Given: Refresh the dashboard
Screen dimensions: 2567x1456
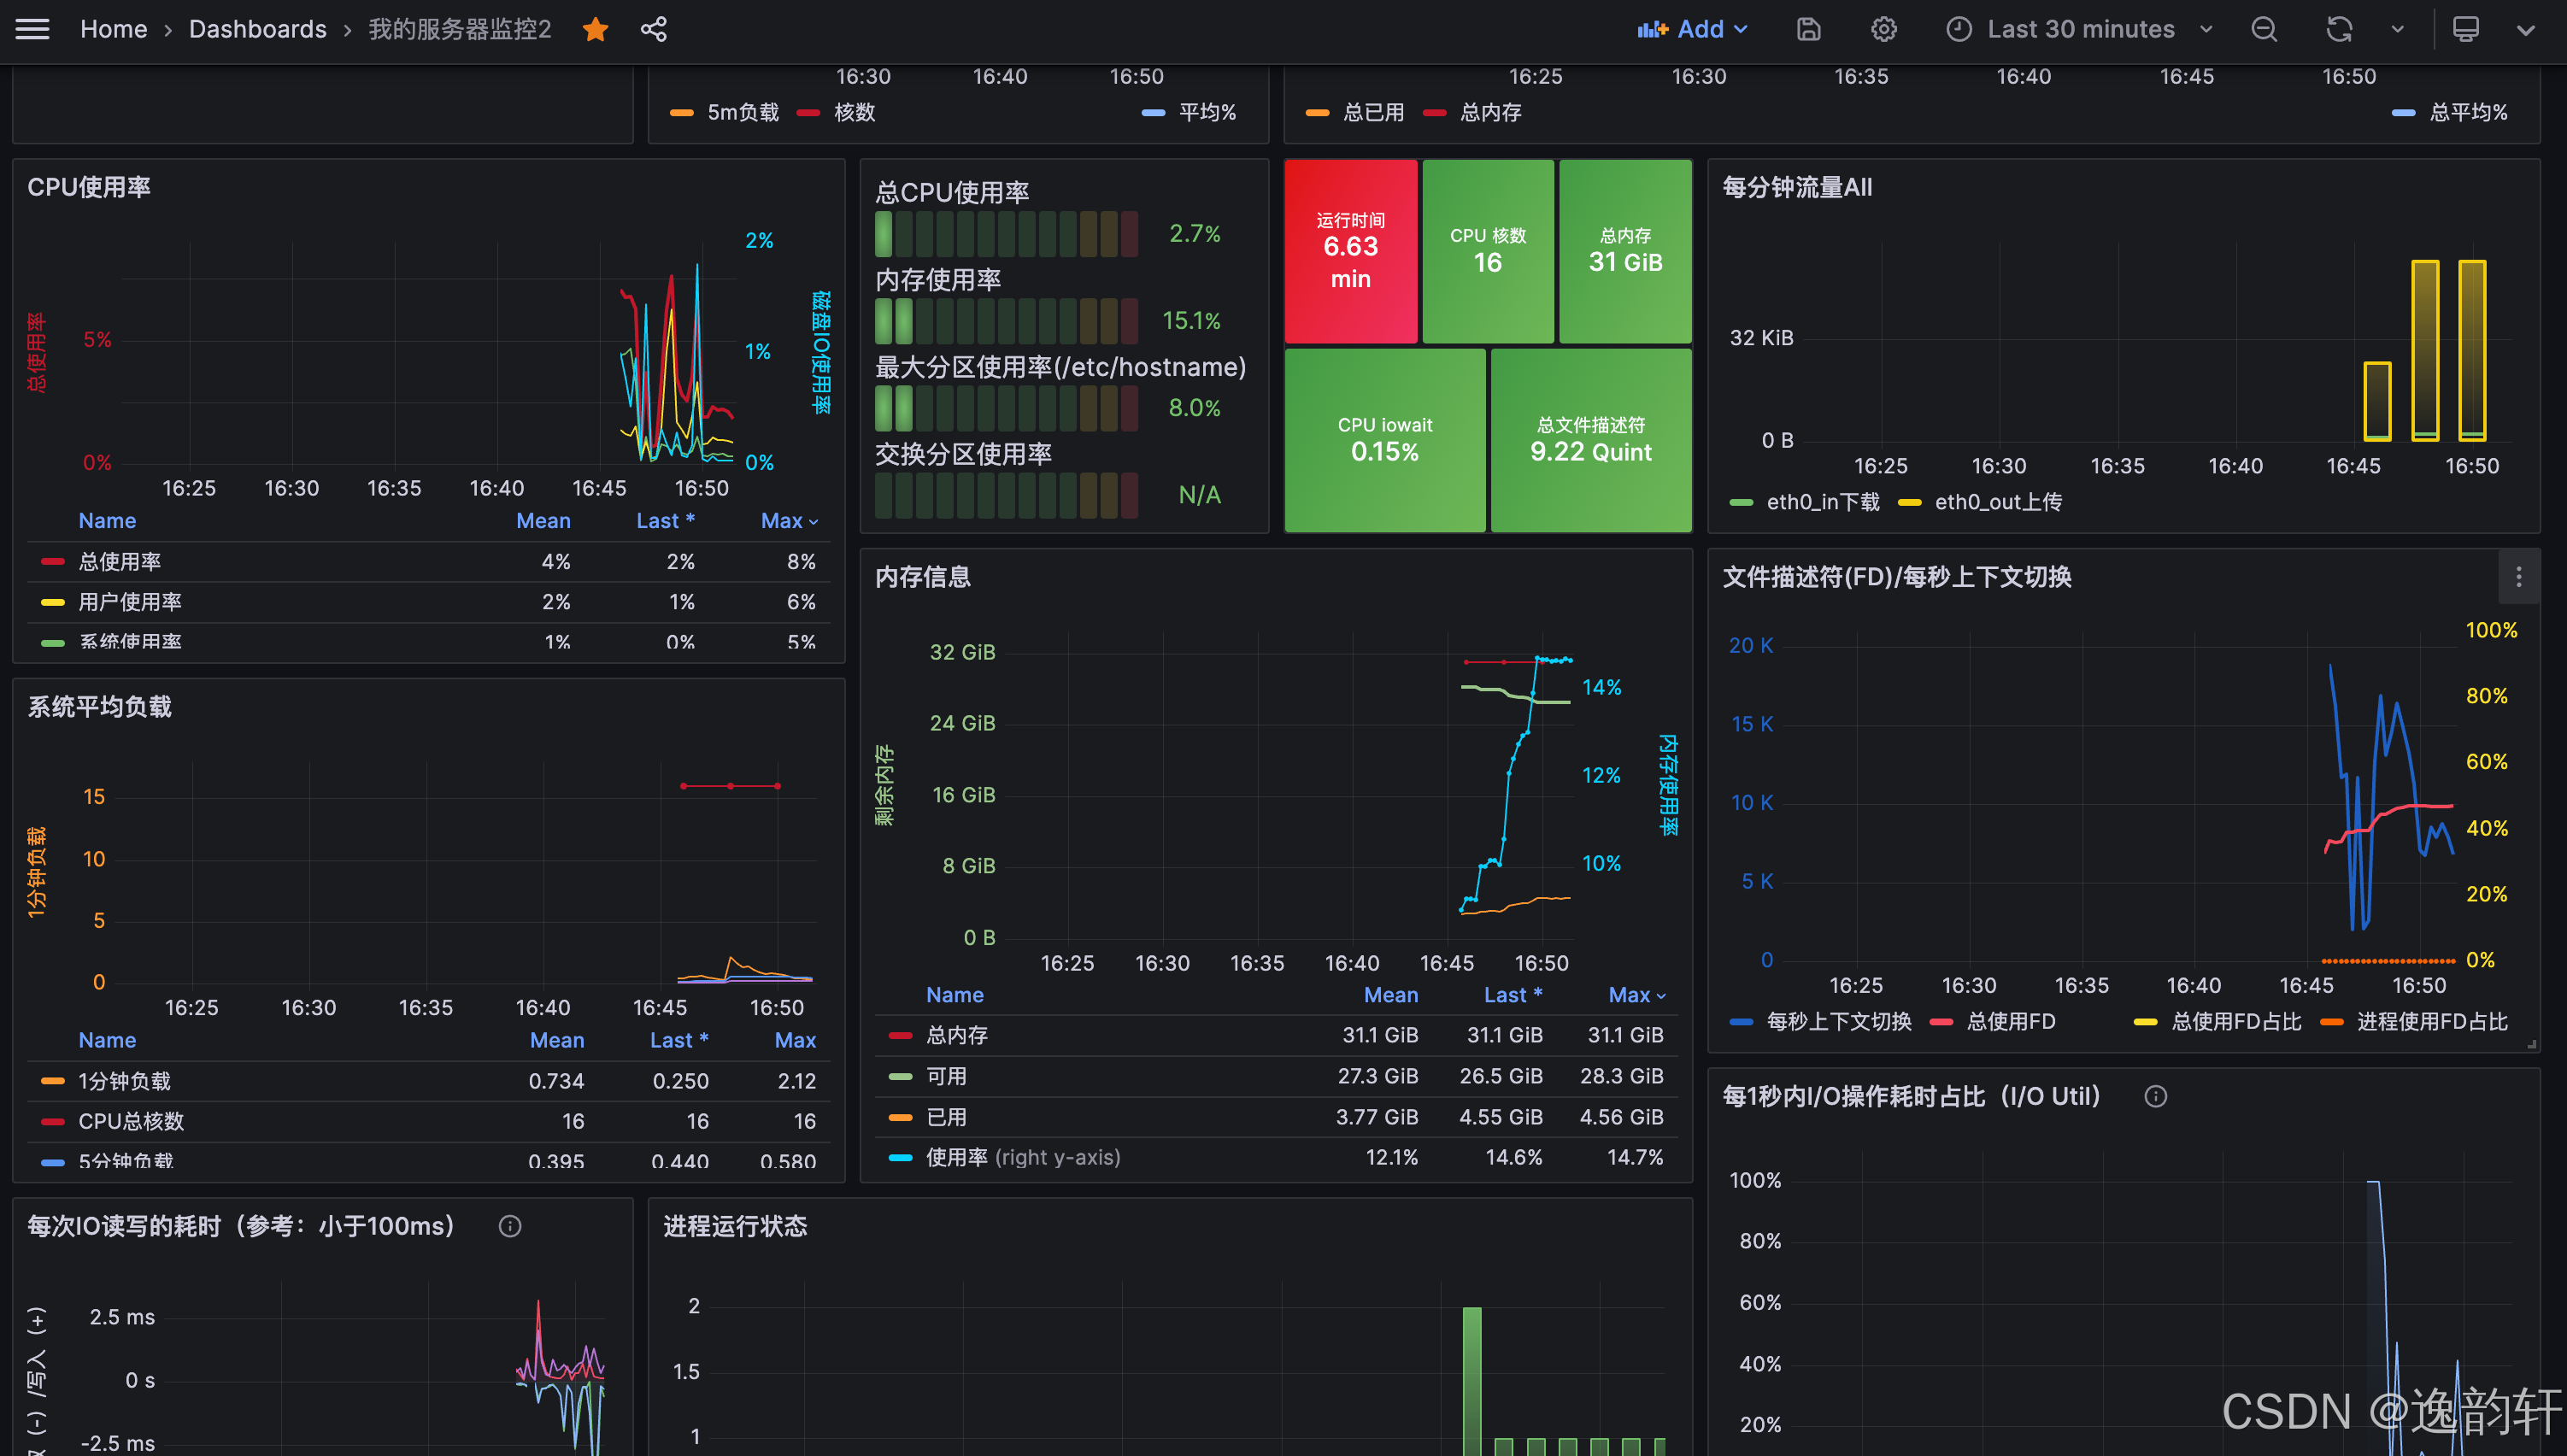Looking at the screenshot, I should pyautogui.click(x=2338, y=29).
